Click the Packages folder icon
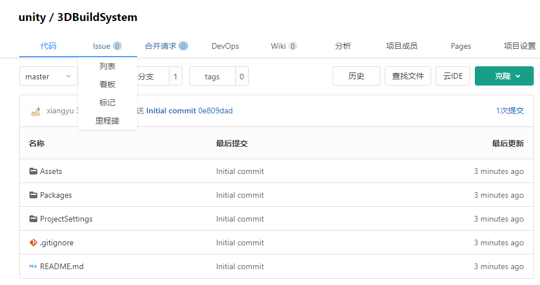 coord(33,195)
